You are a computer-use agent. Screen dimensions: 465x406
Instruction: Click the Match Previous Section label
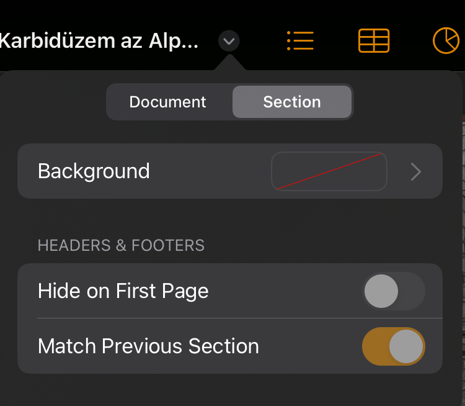tap(148, 346)
